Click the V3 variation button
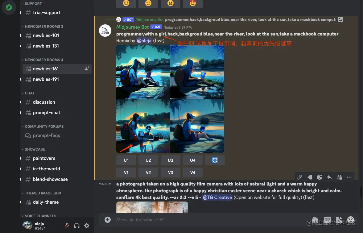This screenshot has height=233, width=363. click(170, 172)
